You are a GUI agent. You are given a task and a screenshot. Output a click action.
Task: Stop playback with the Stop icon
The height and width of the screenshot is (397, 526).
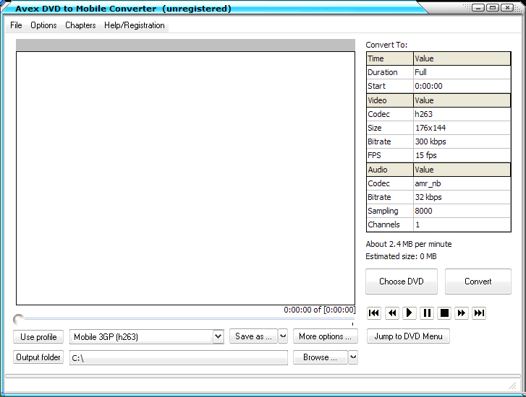pyautogui.click(x=444, y=313)
